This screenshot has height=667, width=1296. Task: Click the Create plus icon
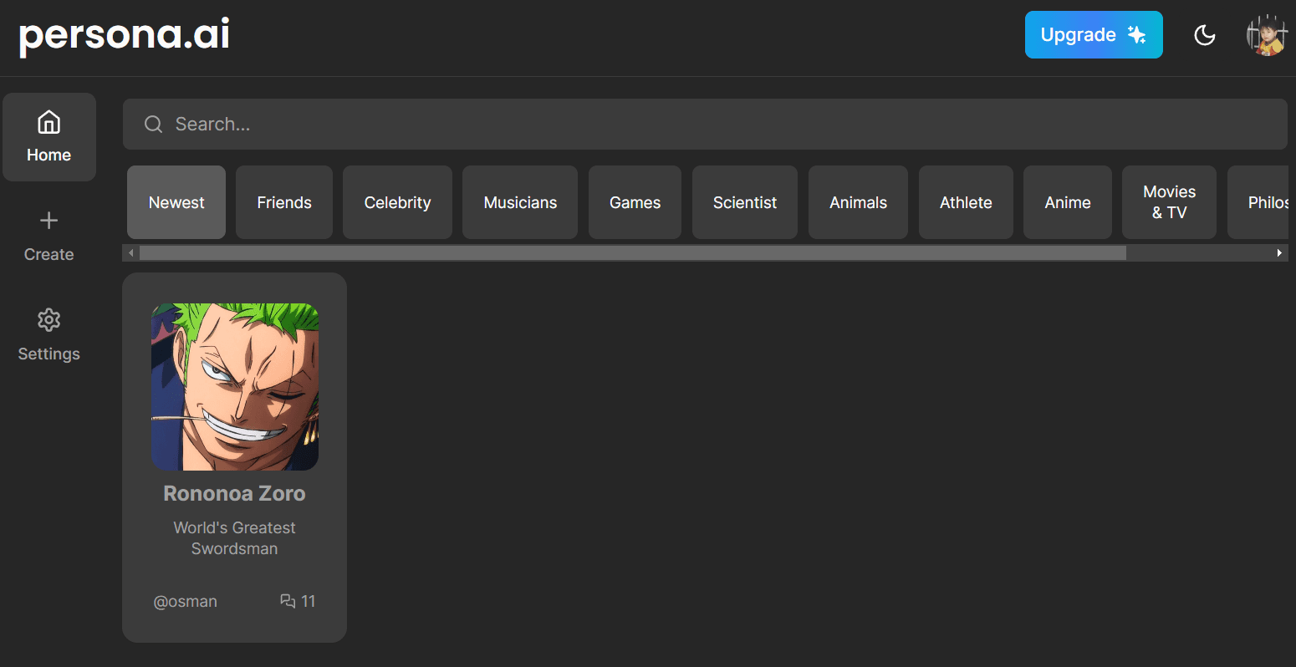coord(49,221)
